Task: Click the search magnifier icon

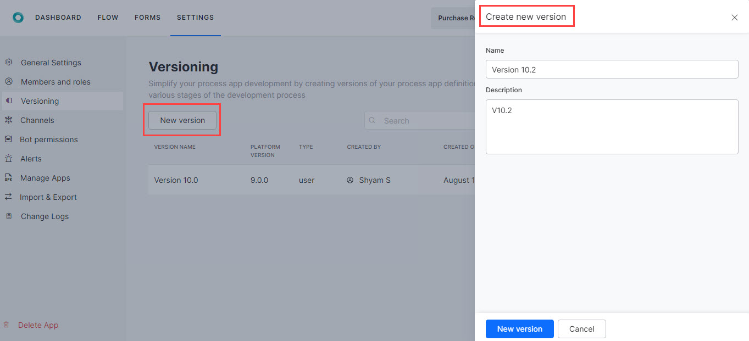Action: click(372, 120)
